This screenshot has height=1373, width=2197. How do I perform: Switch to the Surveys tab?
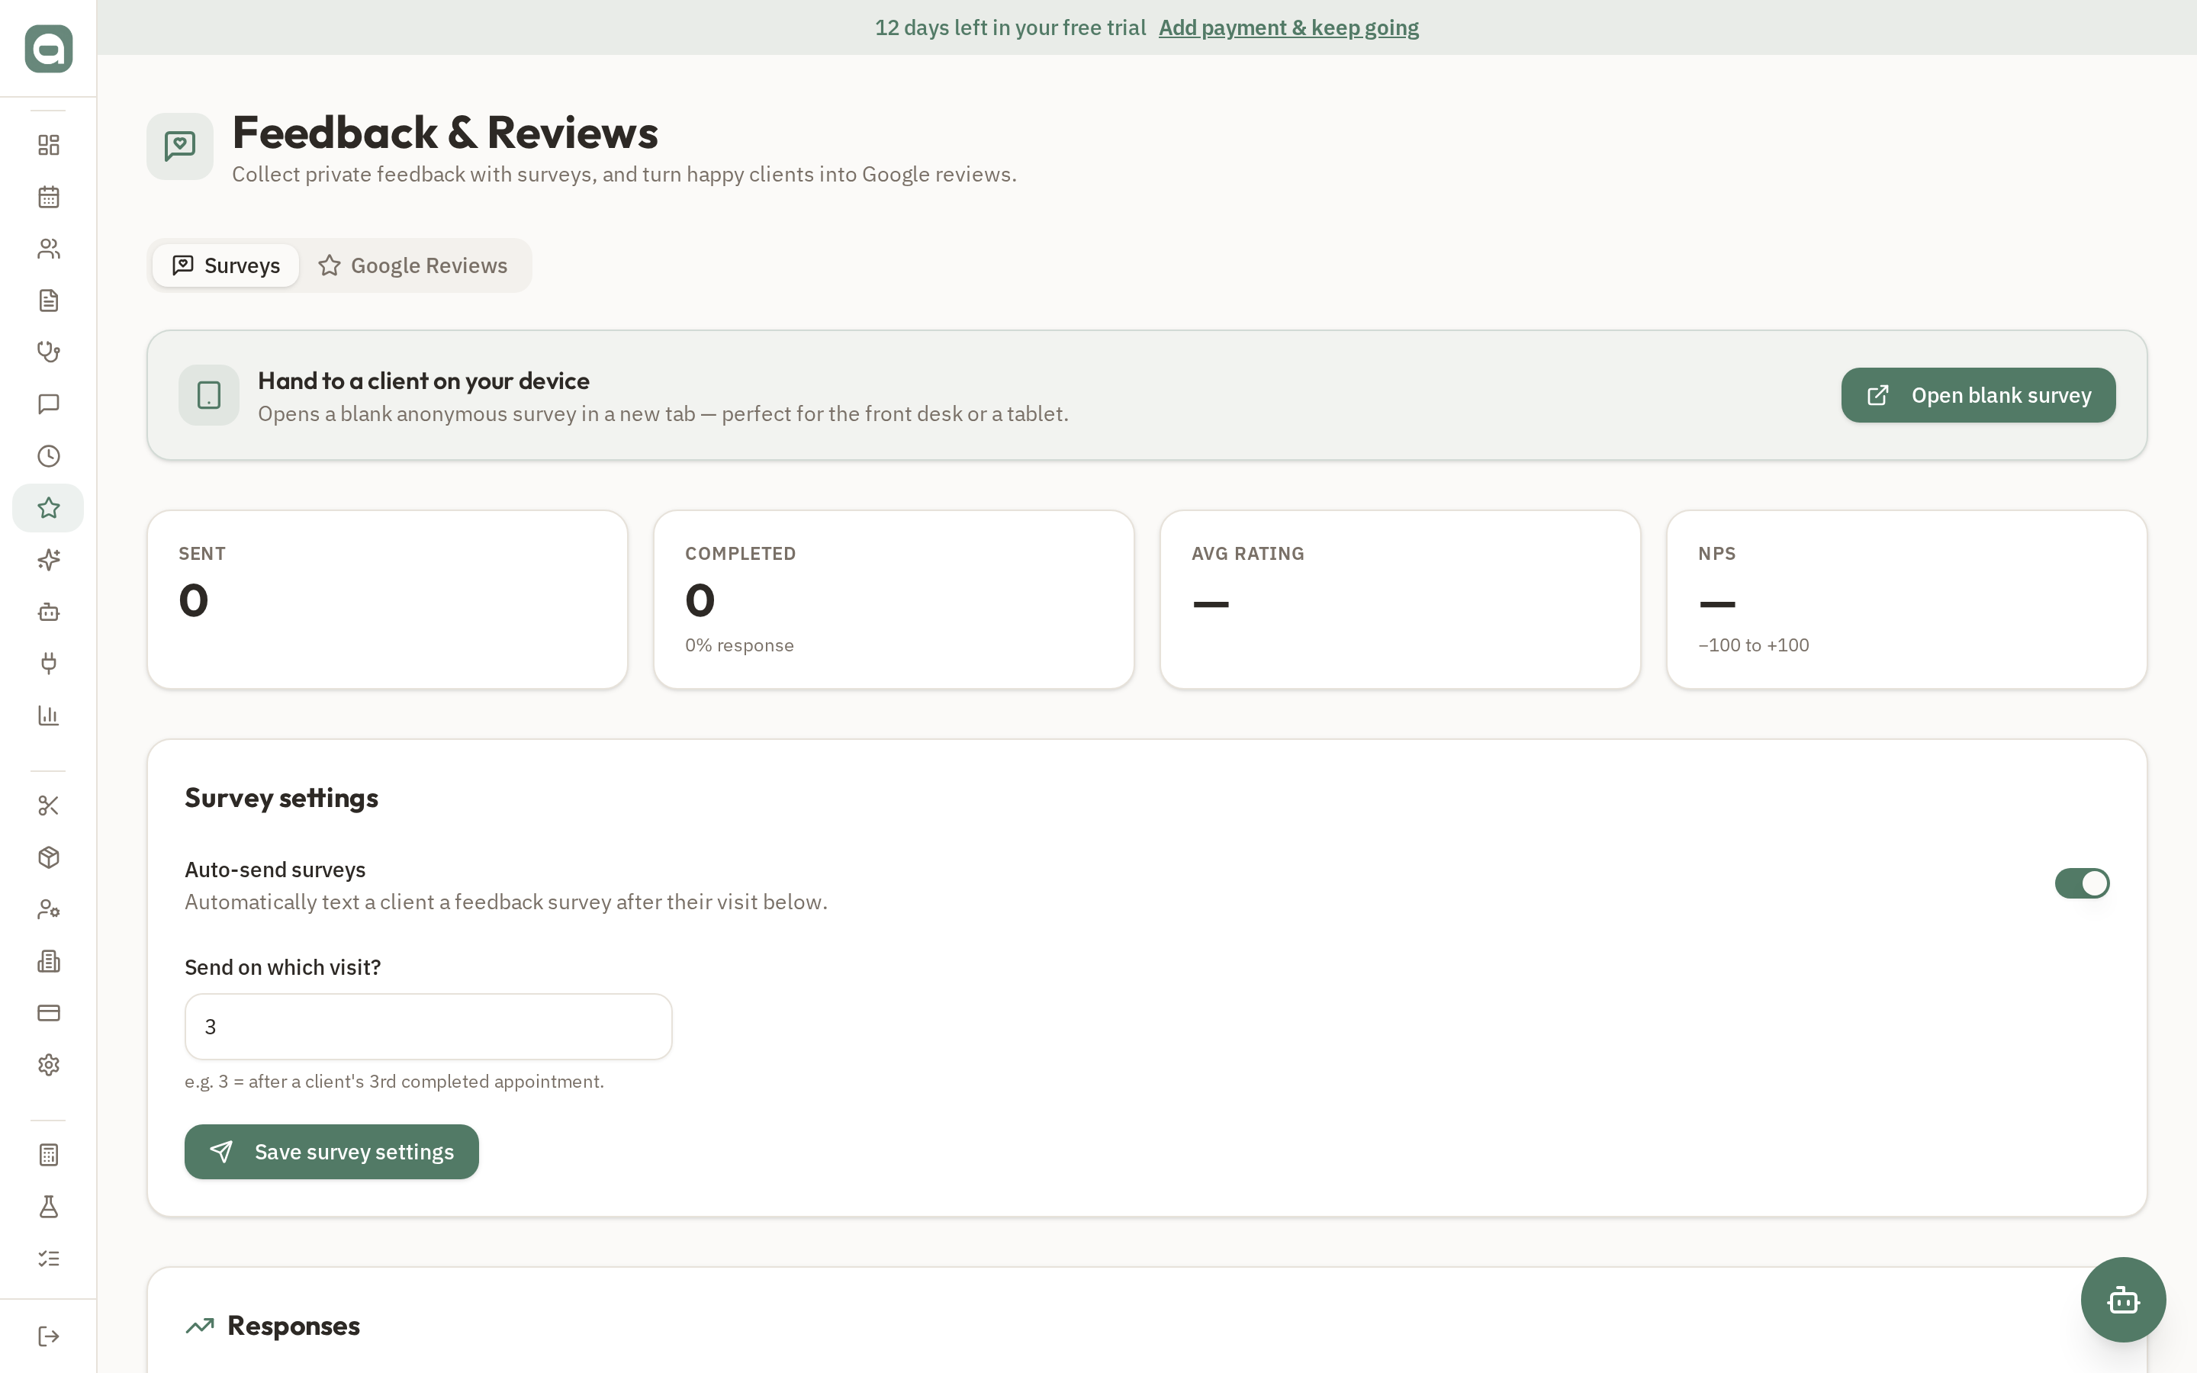[x=225, y=265]
